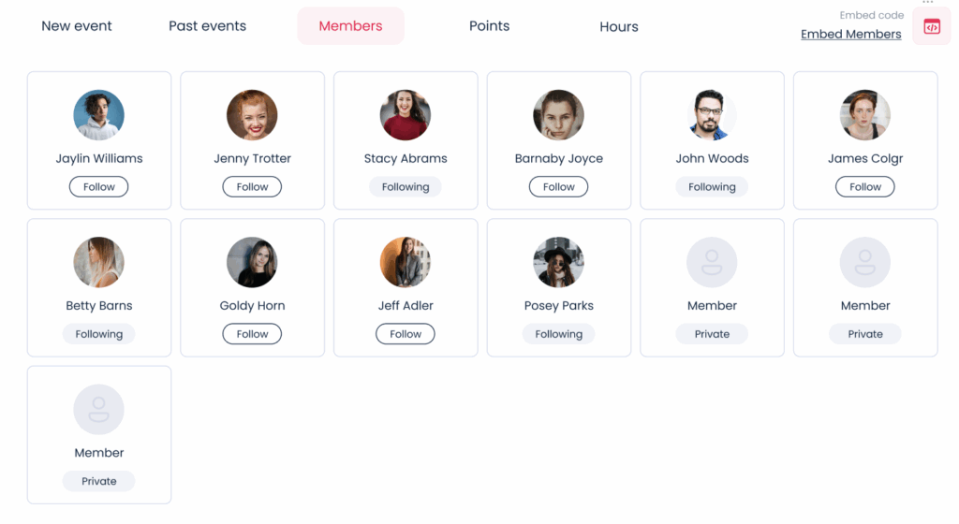This screenshot has height=524, width=959.
Task: Unfollow Stacy Abrams via Following button
Action: [406, 187]
